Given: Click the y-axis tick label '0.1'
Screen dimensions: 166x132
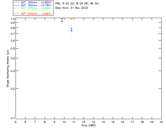Looking at the screenshot, I should click(13, 118).
